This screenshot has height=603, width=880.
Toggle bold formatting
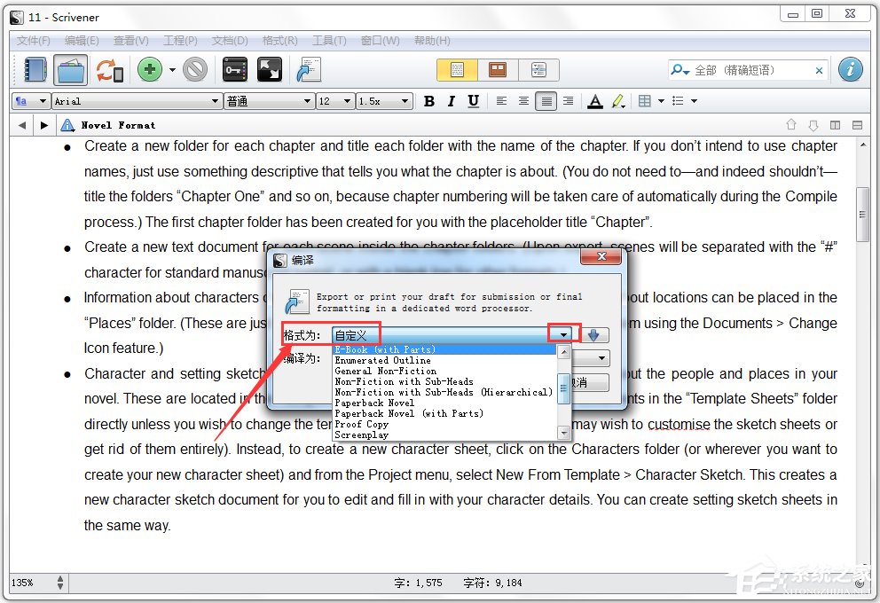(429, 101)
